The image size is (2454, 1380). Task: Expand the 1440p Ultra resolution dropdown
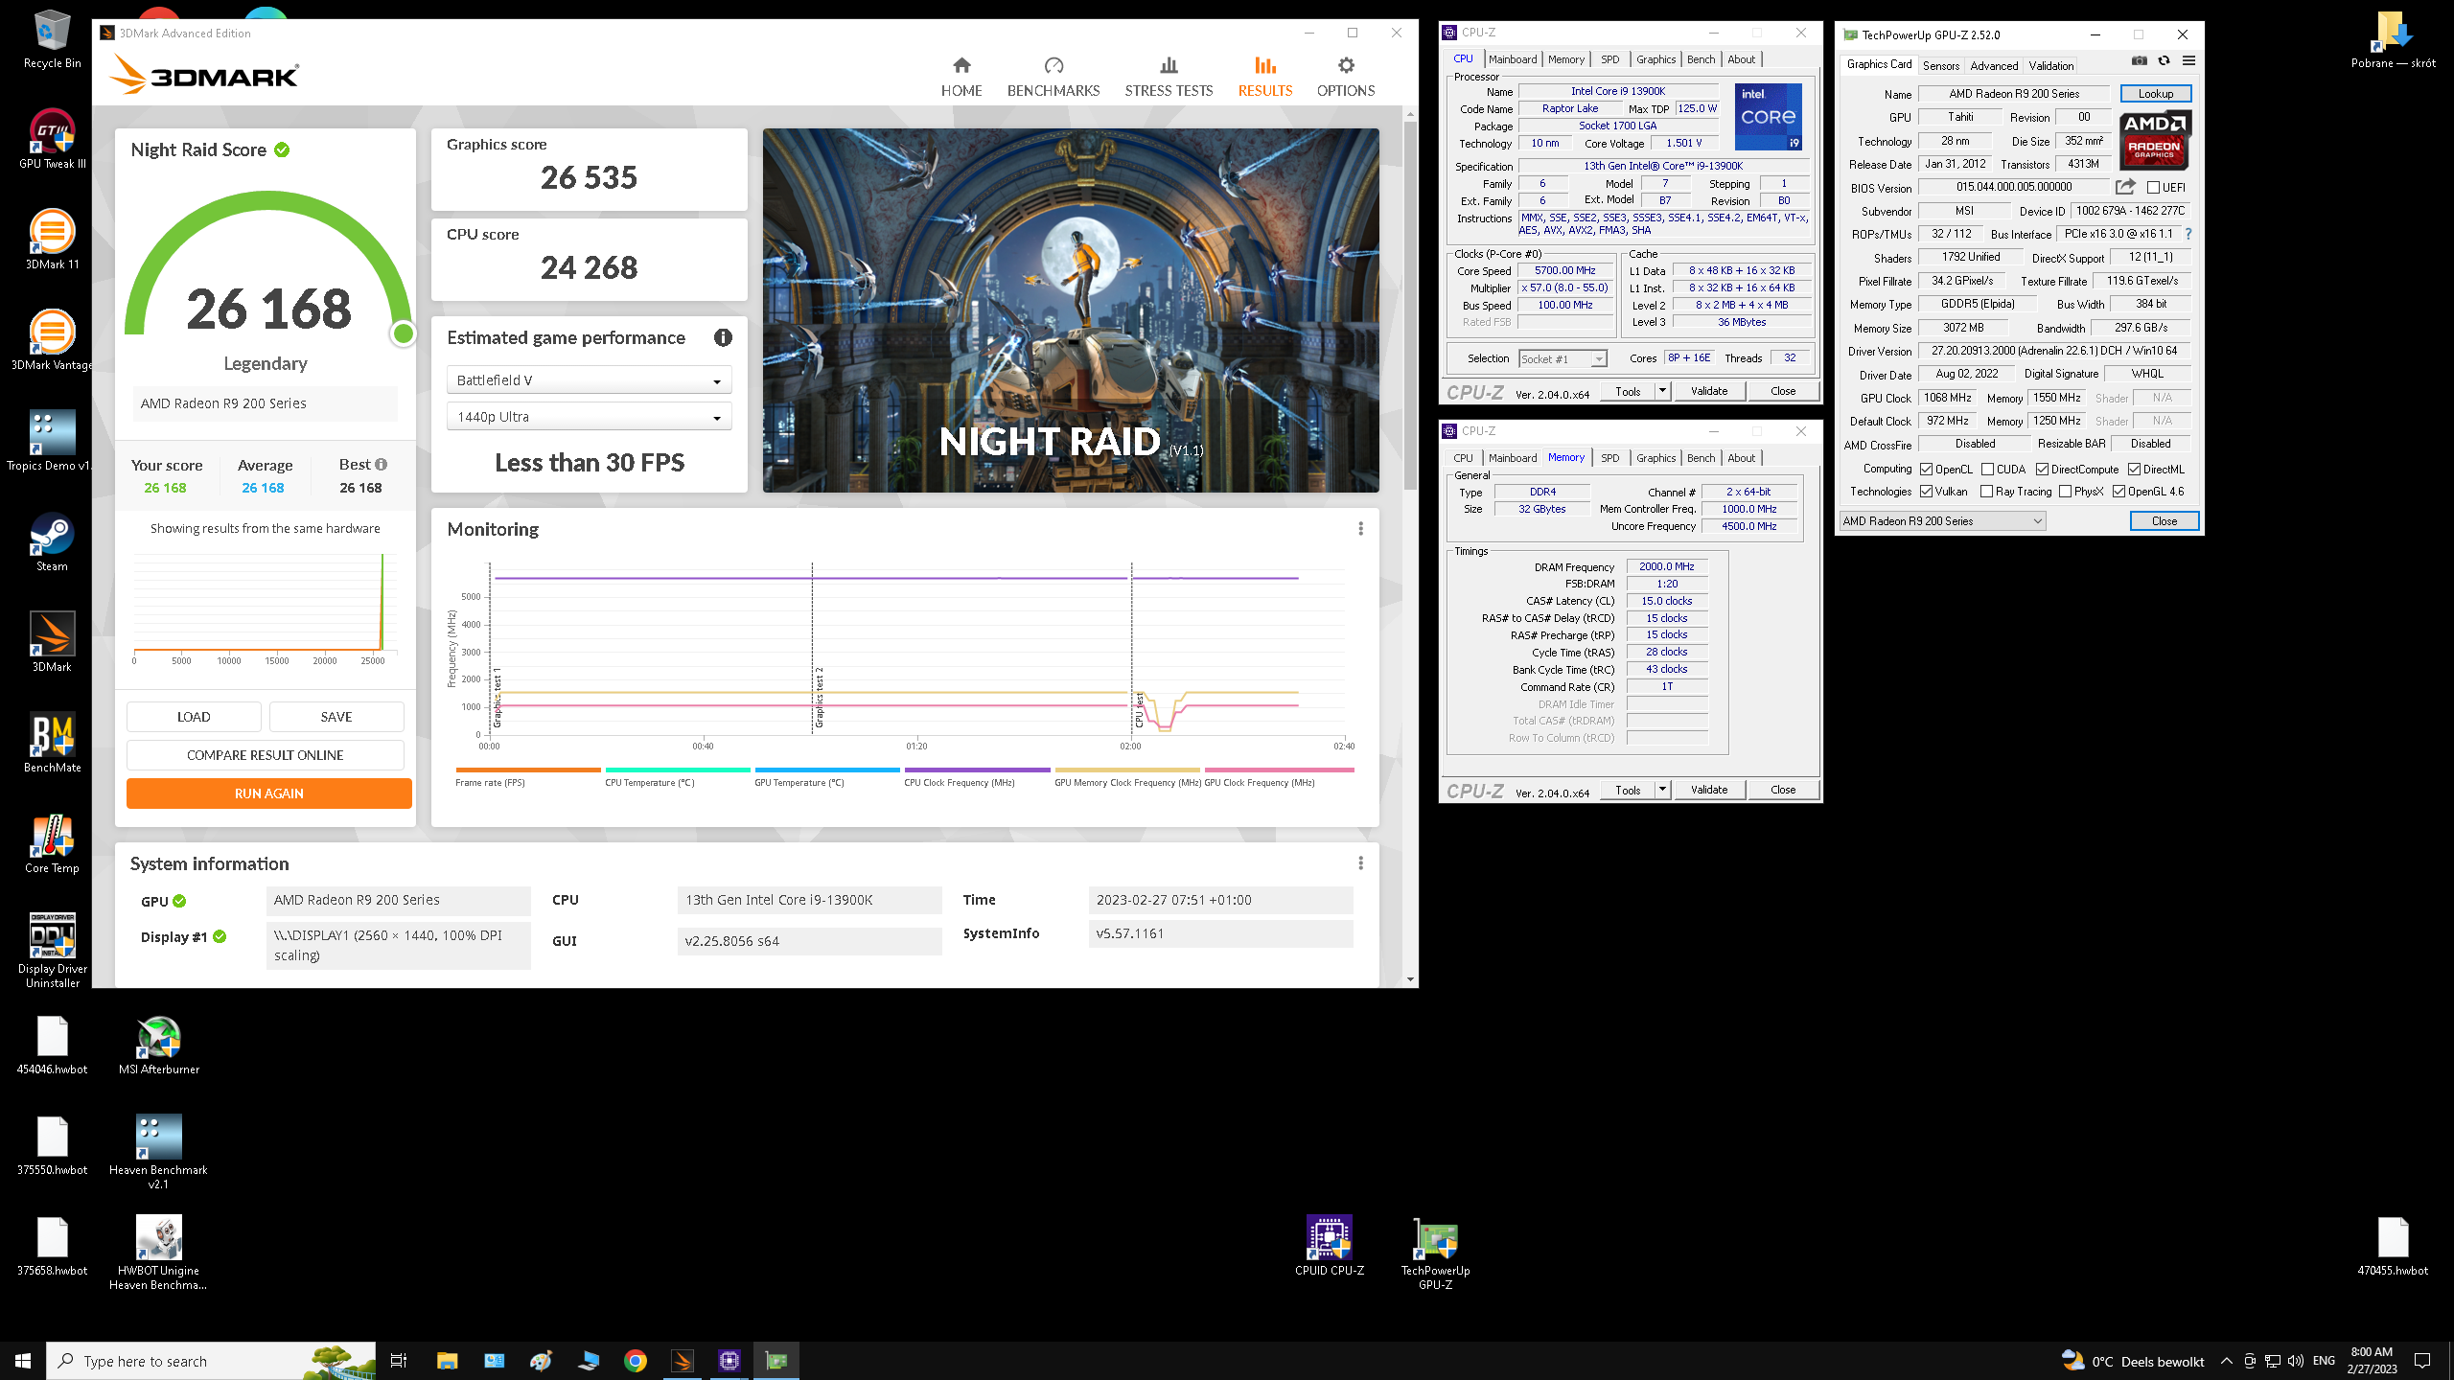click(590, 417)
